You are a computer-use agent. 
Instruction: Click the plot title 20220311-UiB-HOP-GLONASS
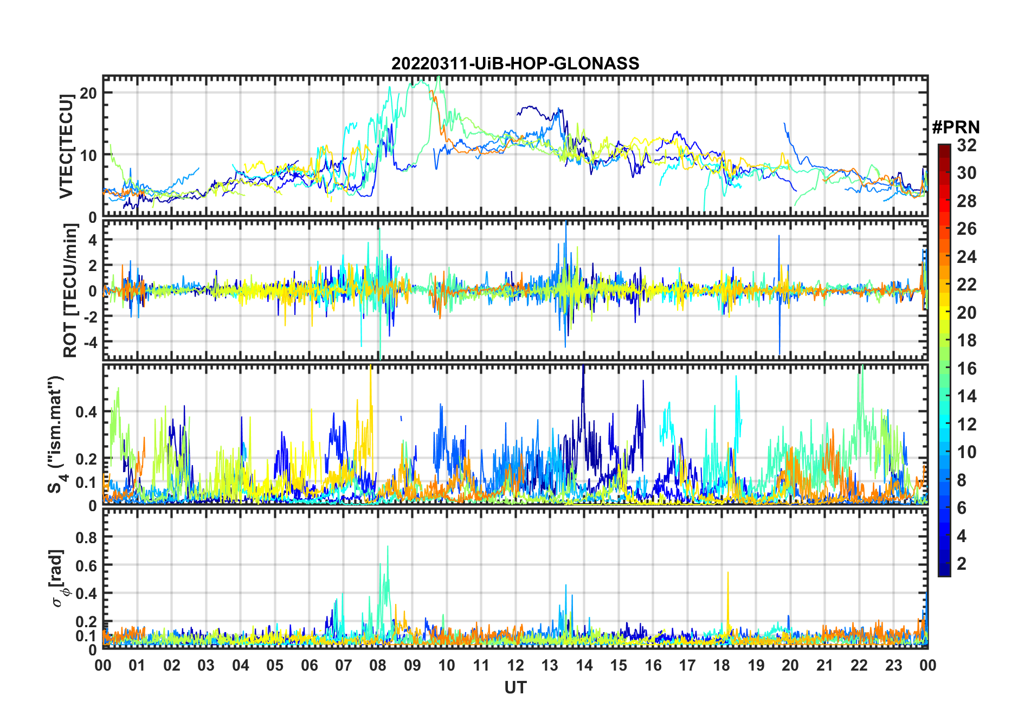click(x=515, y=63)
